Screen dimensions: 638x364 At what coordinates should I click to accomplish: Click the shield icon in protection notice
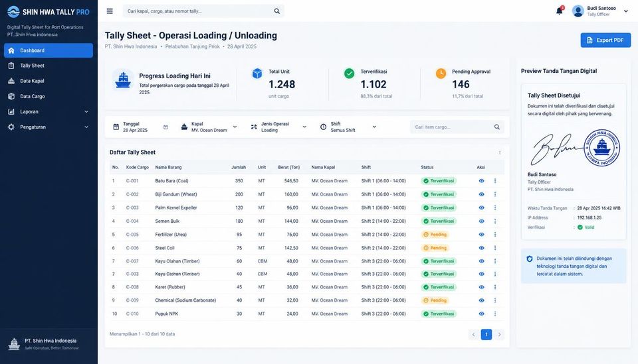tap(530, 259)
